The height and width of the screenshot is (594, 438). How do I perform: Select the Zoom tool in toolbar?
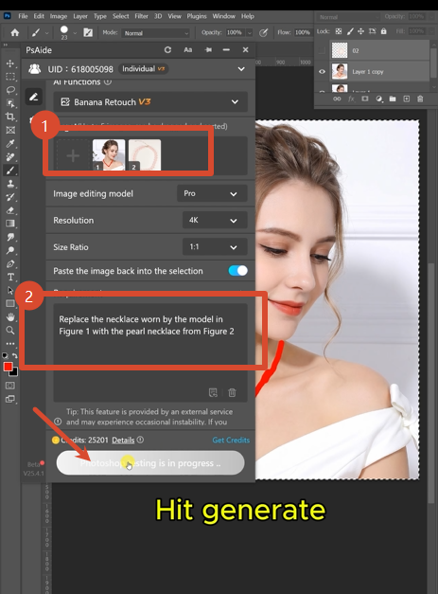tap(10, 331)
